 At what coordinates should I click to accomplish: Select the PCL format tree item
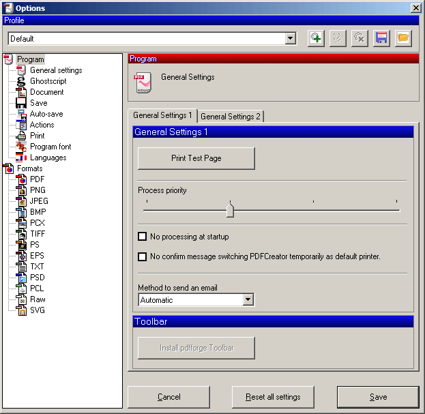[x=37, y=289]
